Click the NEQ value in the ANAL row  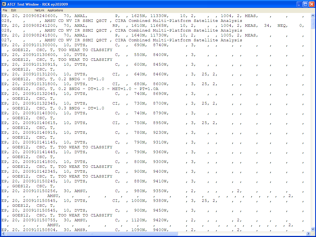point(281,26)
